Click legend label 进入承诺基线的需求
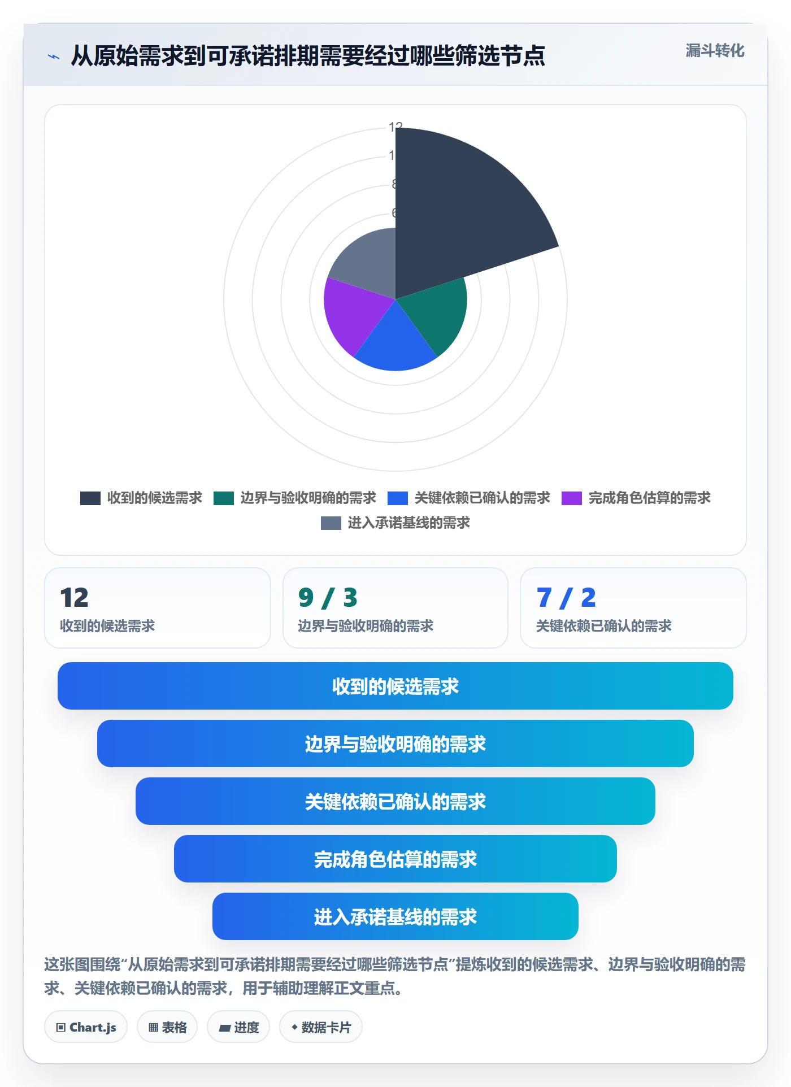Image resolution: width=791 pixels, height=1087 pixels. point(409,523)
